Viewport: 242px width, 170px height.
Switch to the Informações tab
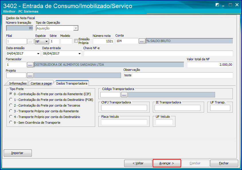click(18, 83)
